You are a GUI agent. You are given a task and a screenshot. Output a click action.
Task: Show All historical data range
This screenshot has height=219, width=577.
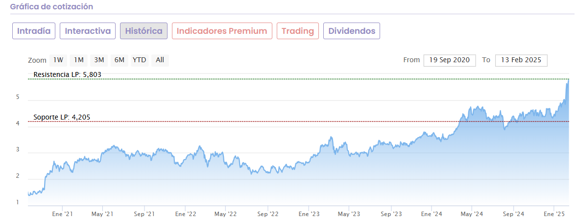(x=160, y=60)
